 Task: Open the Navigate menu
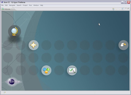click(12, 5)
